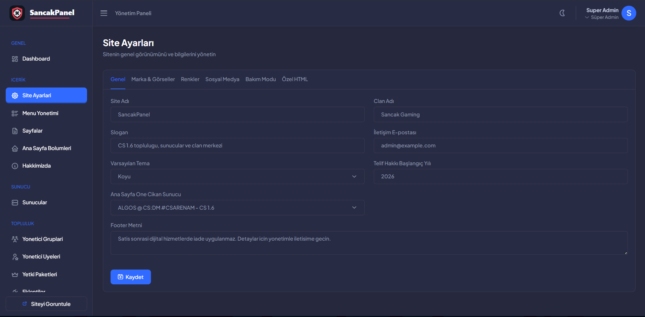Toggle dark mode moon icon
This screenshot has height=317, width=645.
pos(562,13)
